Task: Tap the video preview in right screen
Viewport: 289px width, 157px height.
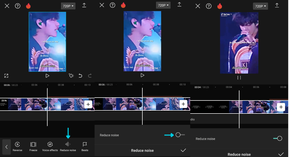Action: (239, 43)
